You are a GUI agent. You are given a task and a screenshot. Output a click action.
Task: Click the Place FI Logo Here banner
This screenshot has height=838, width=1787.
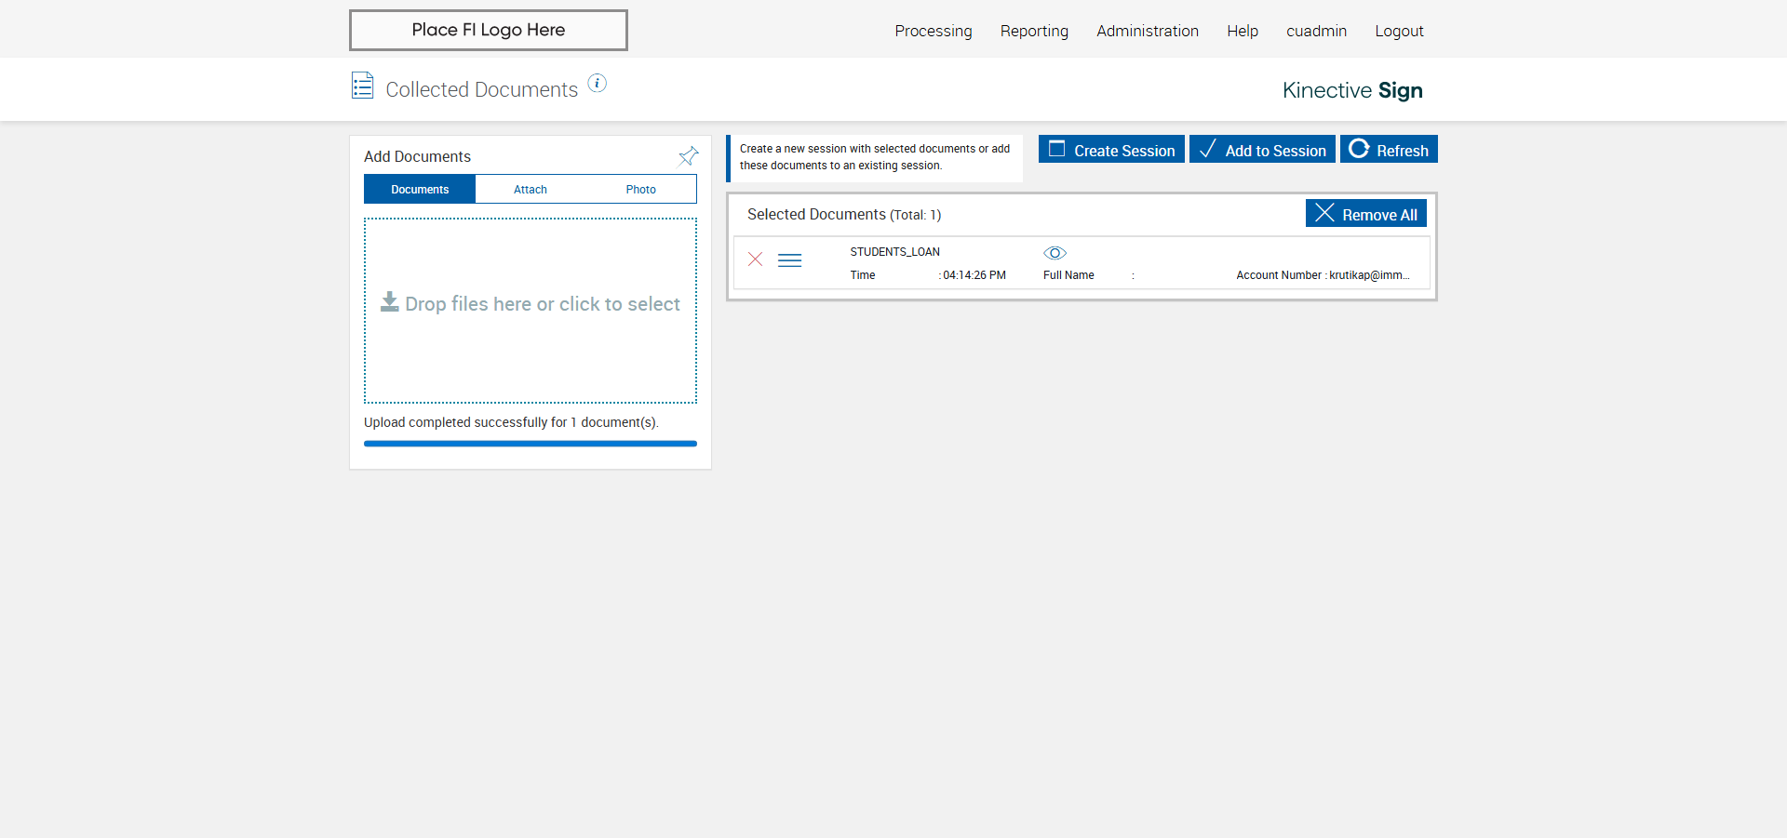pos(488,31)
